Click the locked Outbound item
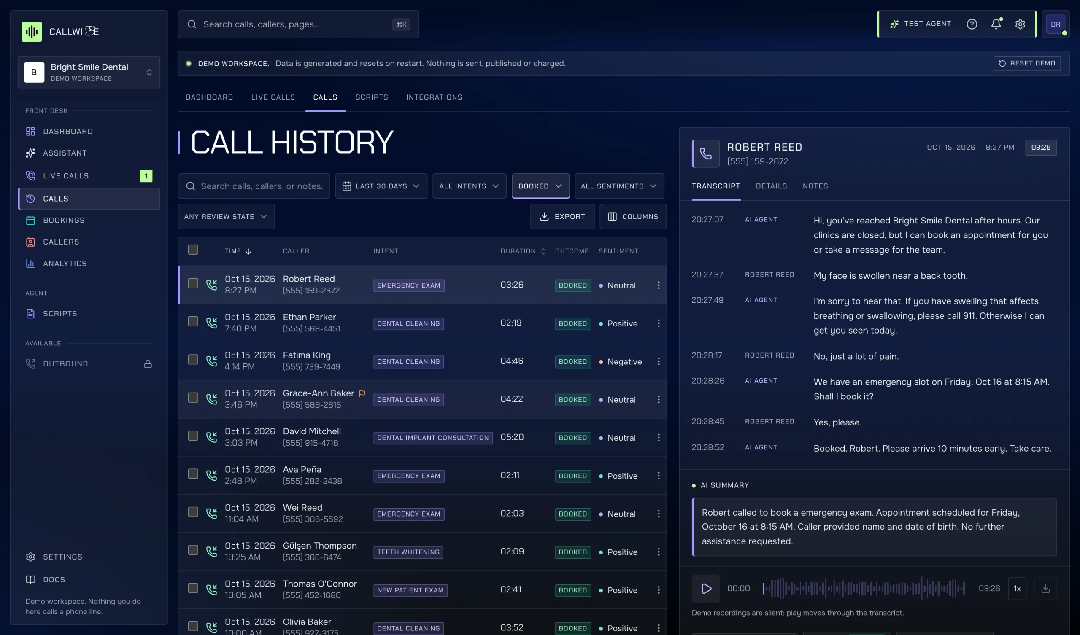This screenshot has height=635, width=1080. (x=89, y=363)
